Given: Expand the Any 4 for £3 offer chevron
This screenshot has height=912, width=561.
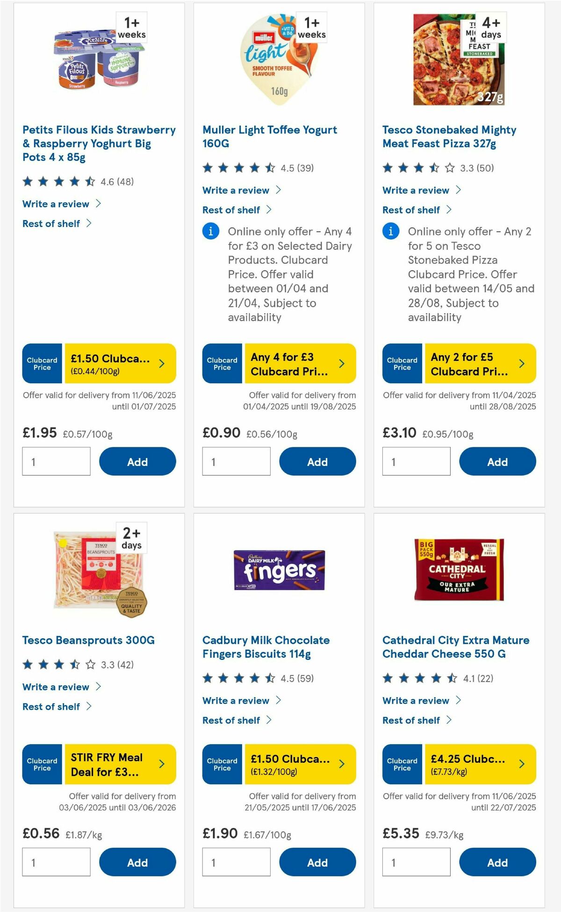Looking at the screenshot, I should (x=341, y=363).
